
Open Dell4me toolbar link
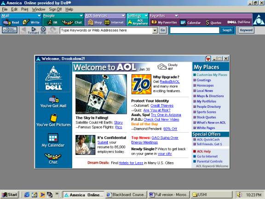(239, 22)
